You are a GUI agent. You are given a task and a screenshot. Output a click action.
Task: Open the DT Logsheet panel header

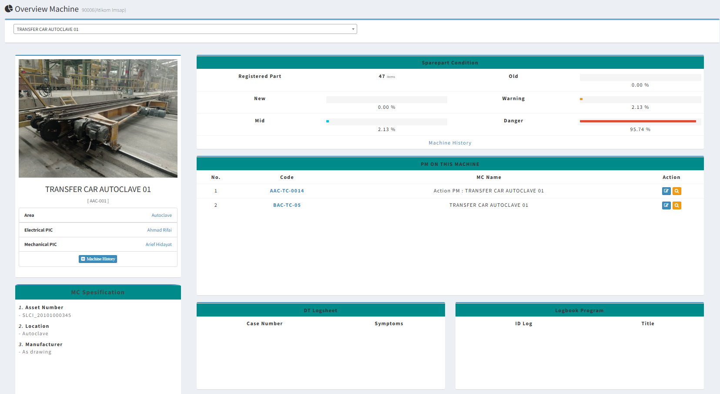pos(321,310)
